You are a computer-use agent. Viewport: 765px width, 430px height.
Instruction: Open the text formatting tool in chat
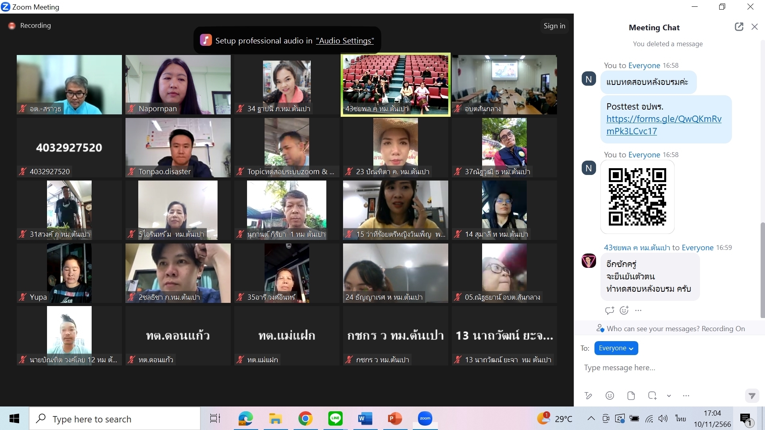tap(588, 396)
